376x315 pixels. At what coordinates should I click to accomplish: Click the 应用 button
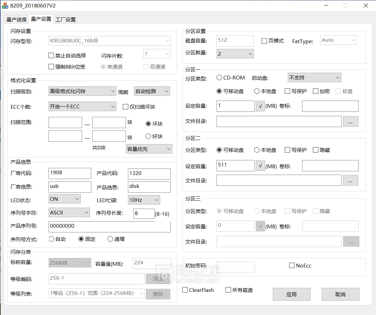(291, 294)
